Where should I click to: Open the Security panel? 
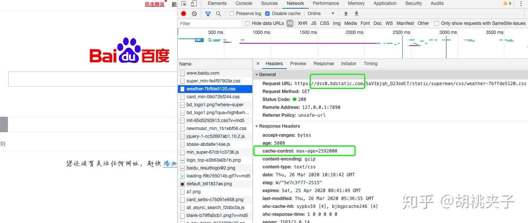pos(414,3)
